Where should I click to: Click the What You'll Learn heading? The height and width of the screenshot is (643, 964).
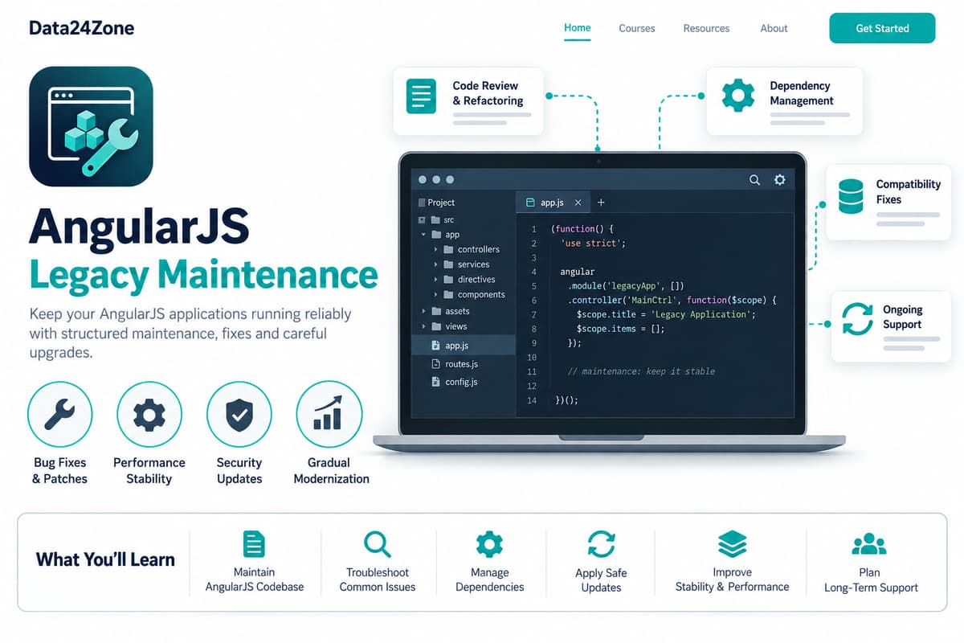pyautogui.click(x=105, y=560)
